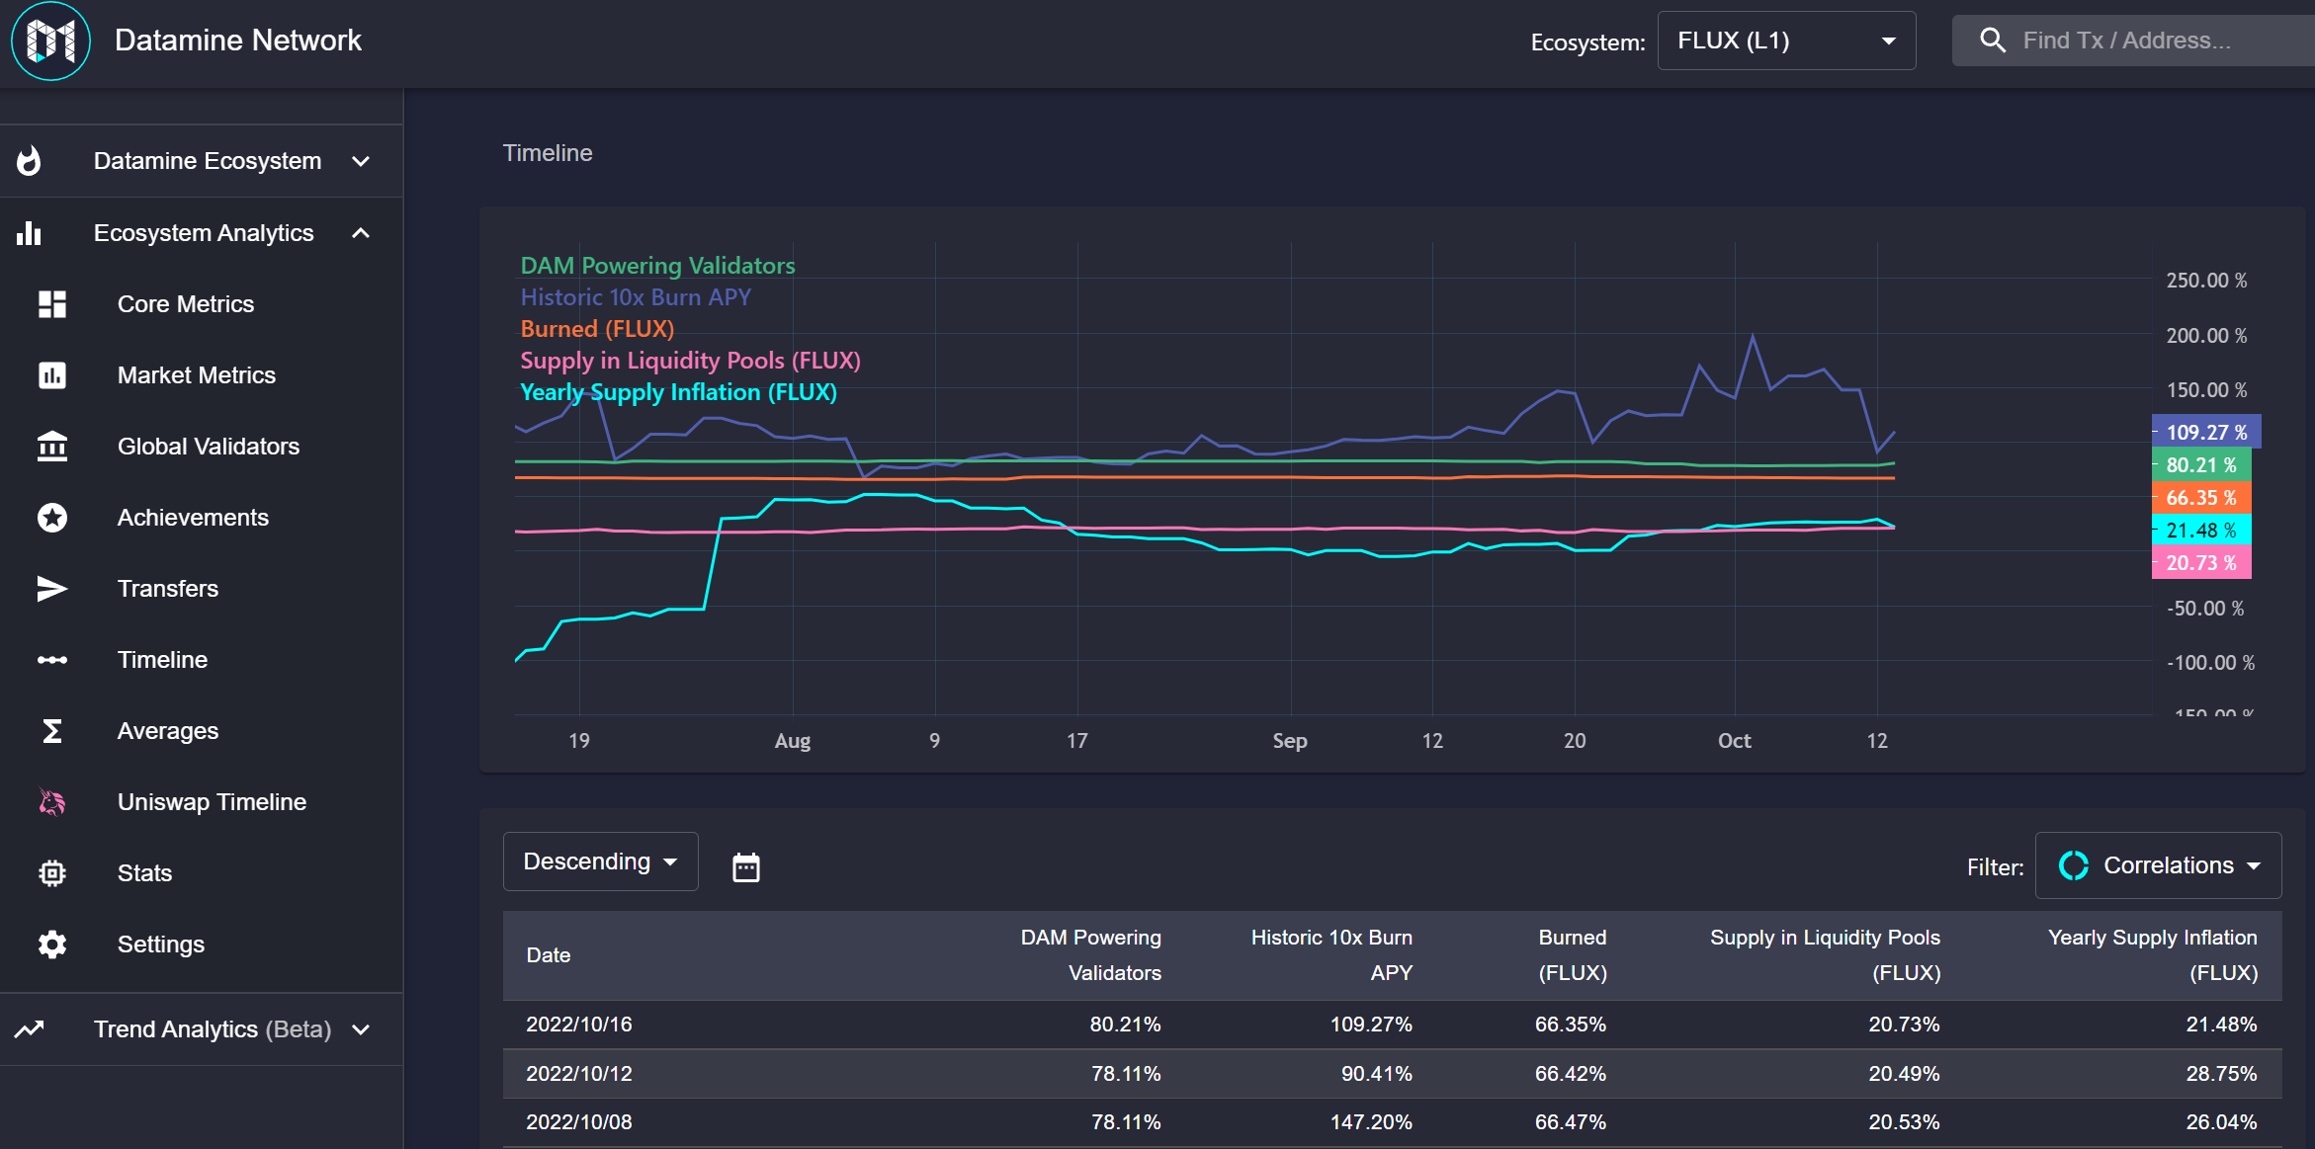The width and height of the screenshot is (2315, 1149).
Task: Select the 2022/10/12 table row date
Action: pyautogui.click(x=579, y=1074)
